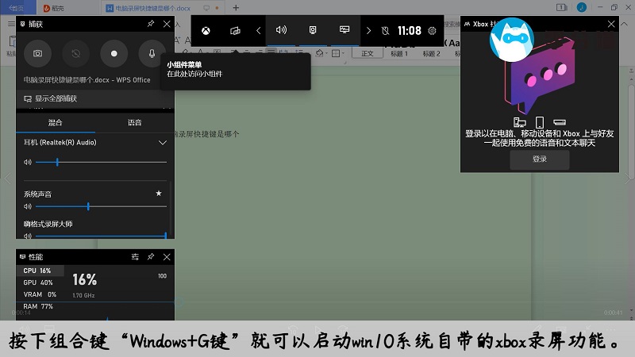Toggle the Audio widget in Game Bar
The image size is (635, 357).
(x=281, y=30)
